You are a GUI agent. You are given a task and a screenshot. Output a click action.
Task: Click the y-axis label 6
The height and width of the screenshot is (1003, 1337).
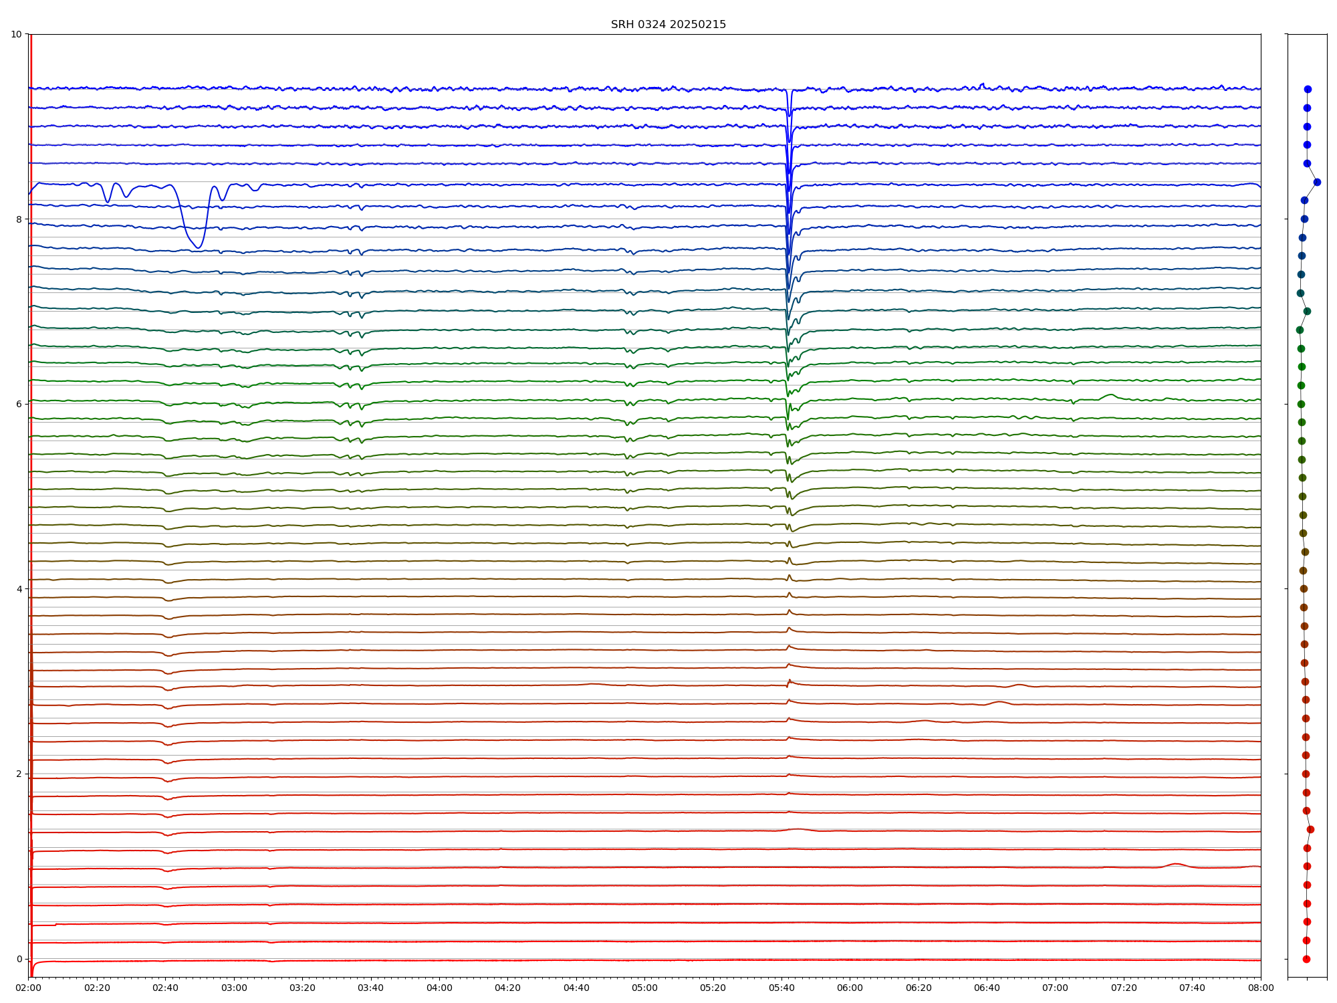click(19, 404)
